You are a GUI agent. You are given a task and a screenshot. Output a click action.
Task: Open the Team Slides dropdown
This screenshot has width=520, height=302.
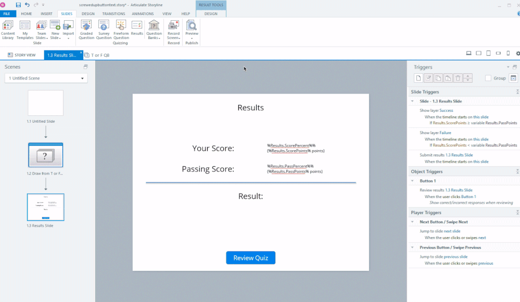point(42,30)
